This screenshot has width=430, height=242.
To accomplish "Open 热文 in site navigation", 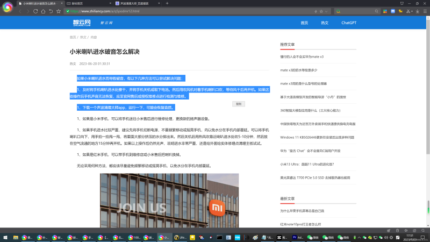I will [325, 23].
